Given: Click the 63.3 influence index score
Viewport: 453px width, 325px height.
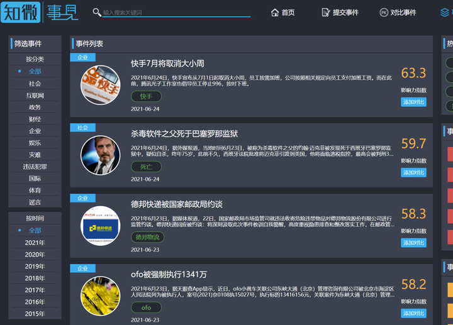Looking at the screenshot, I should tap(413, 73).
